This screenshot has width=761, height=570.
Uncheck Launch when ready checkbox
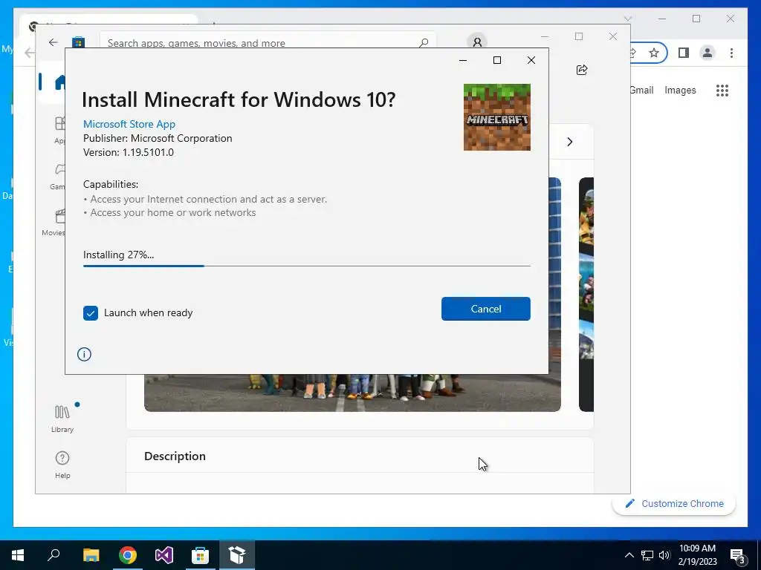point(90,313)
